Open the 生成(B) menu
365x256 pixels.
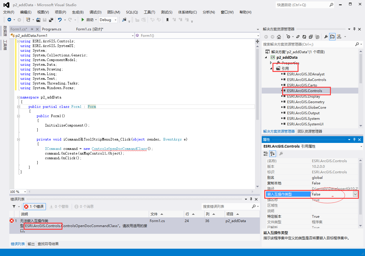coord(78,12)
